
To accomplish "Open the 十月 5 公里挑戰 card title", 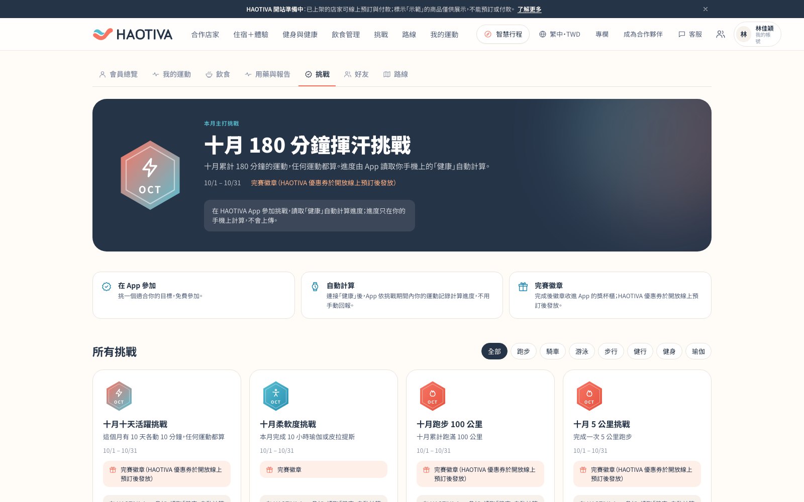I will click(601, 424).
